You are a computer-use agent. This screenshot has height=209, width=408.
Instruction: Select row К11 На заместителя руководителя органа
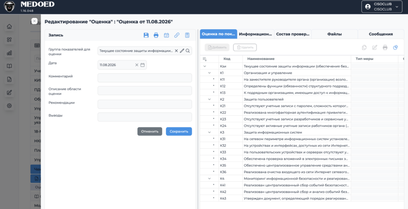pyautogui.click(x=302, y=79)
